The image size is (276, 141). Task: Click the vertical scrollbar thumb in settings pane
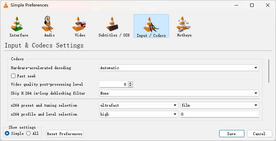[x=269, y=71]
